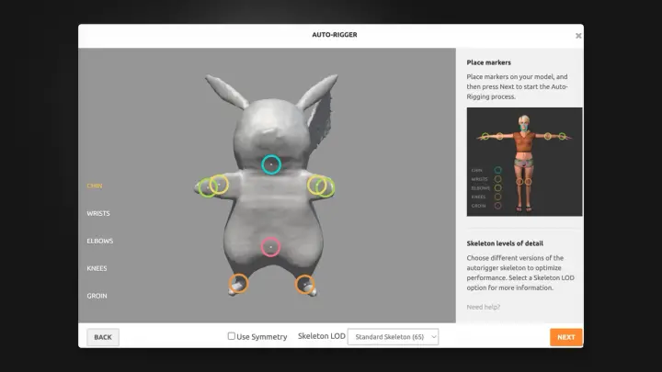Click the orange knee marker on right foot

pyautogui.click(x=304, y=284)
